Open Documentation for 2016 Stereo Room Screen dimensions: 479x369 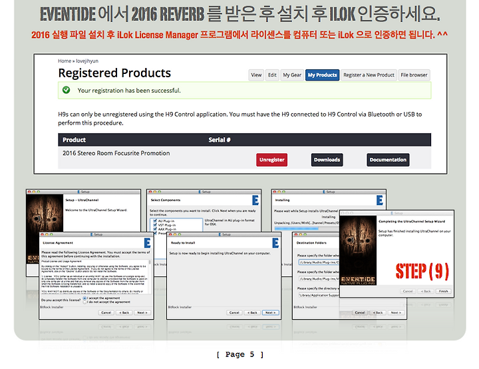[x=388, y=160]
